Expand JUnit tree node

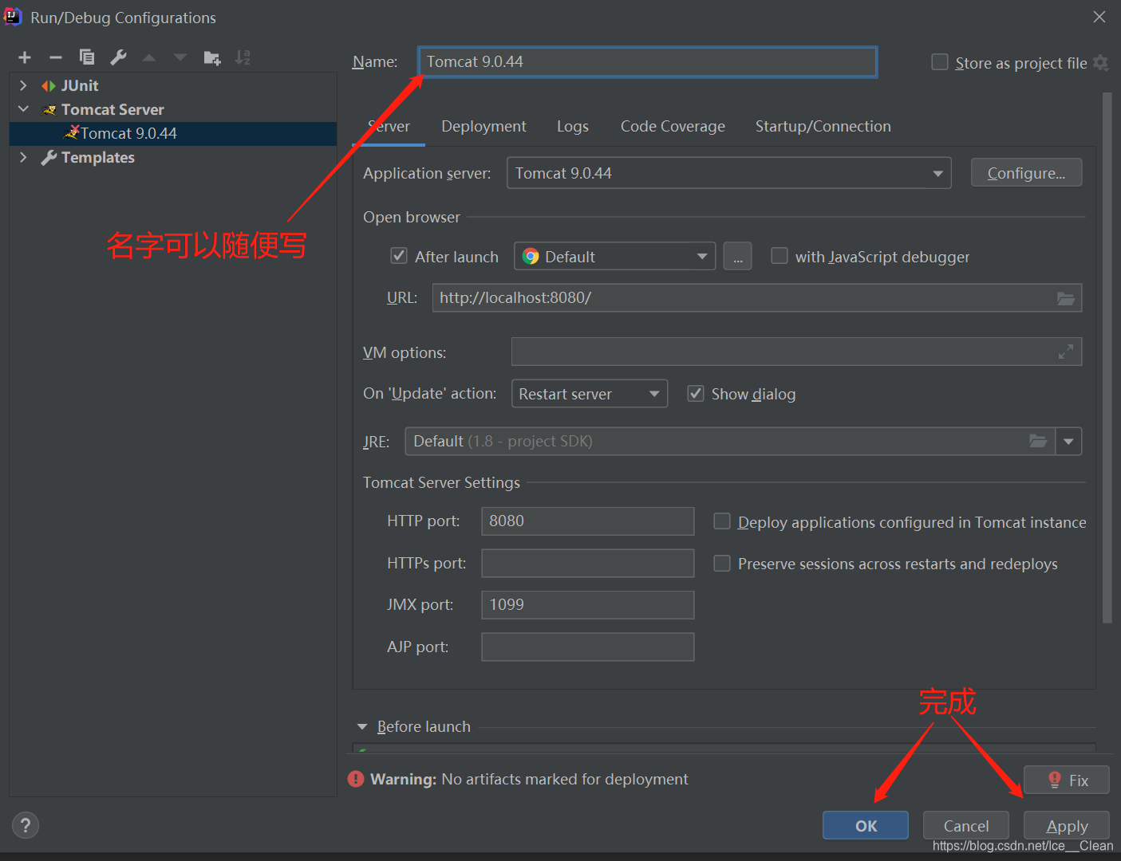[23, 85]
